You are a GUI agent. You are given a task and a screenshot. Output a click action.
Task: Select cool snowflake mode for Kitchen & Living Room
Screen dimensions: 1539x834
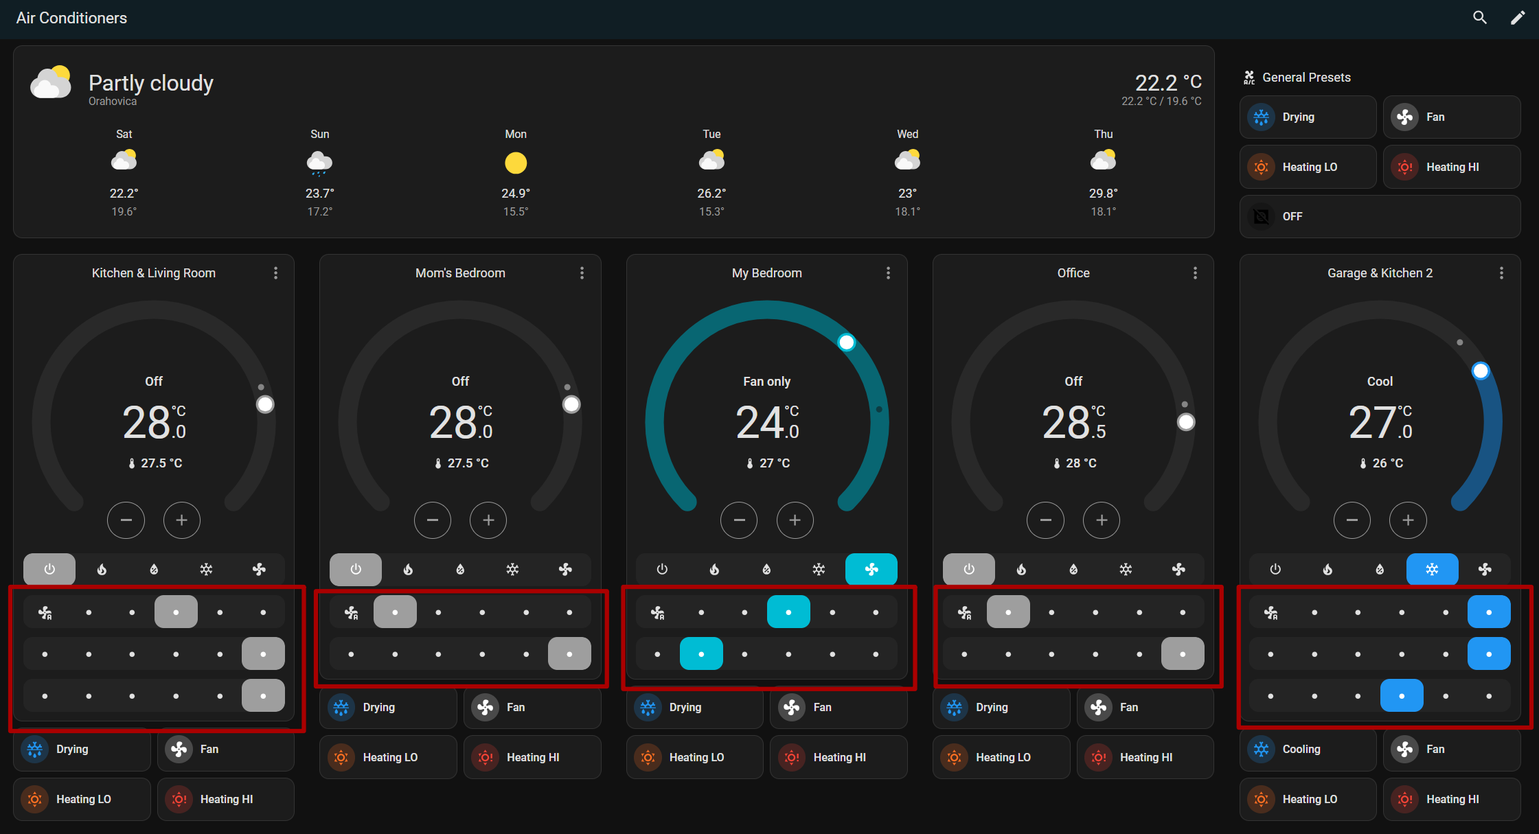coord(206,569)
